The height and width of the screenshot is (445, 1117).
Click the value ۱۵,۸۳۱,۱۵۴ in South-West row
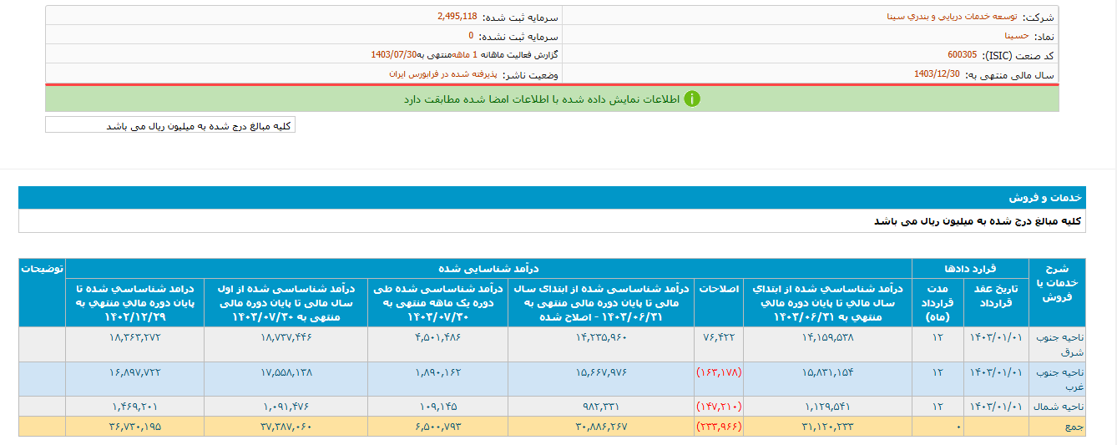827,372
